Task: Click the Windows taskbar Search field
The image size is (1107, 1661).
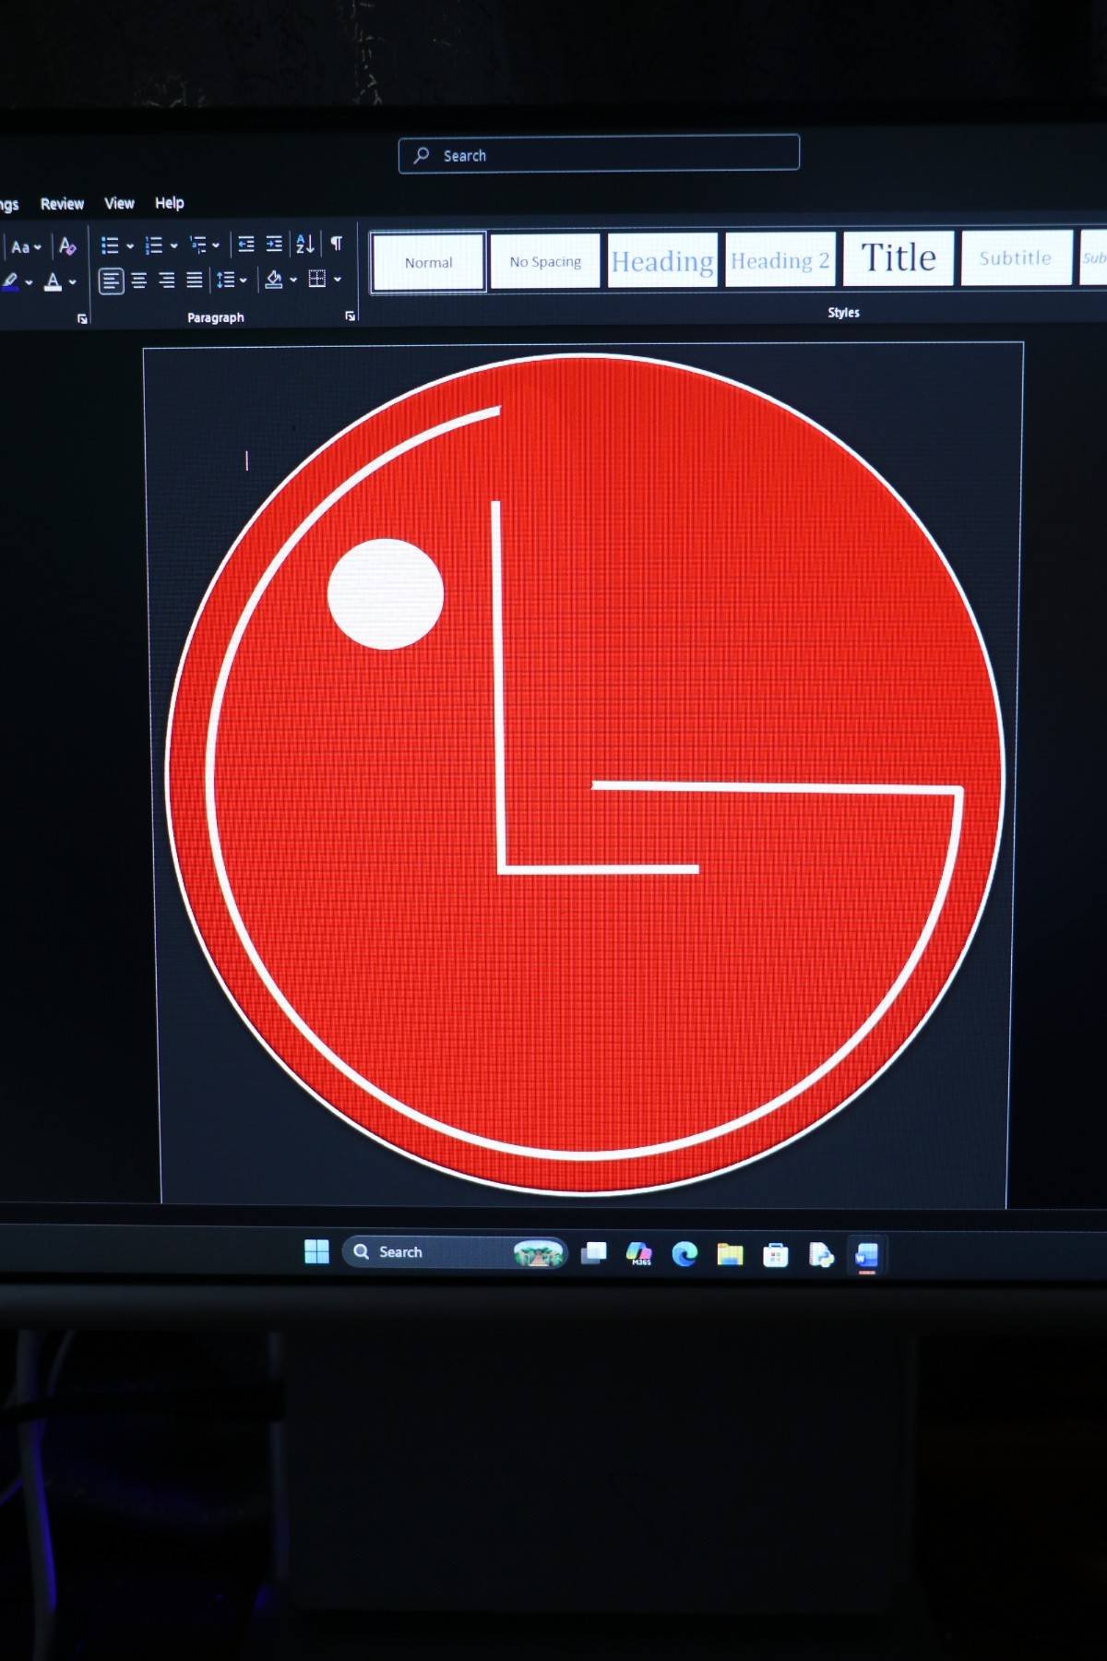Action: point(454,1252)
